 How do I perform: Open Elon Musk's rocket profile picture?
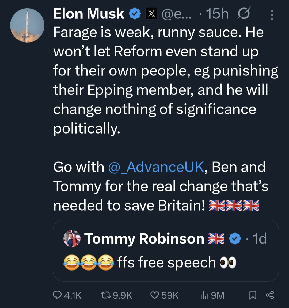pyautogui.click(x=27, y=25)
